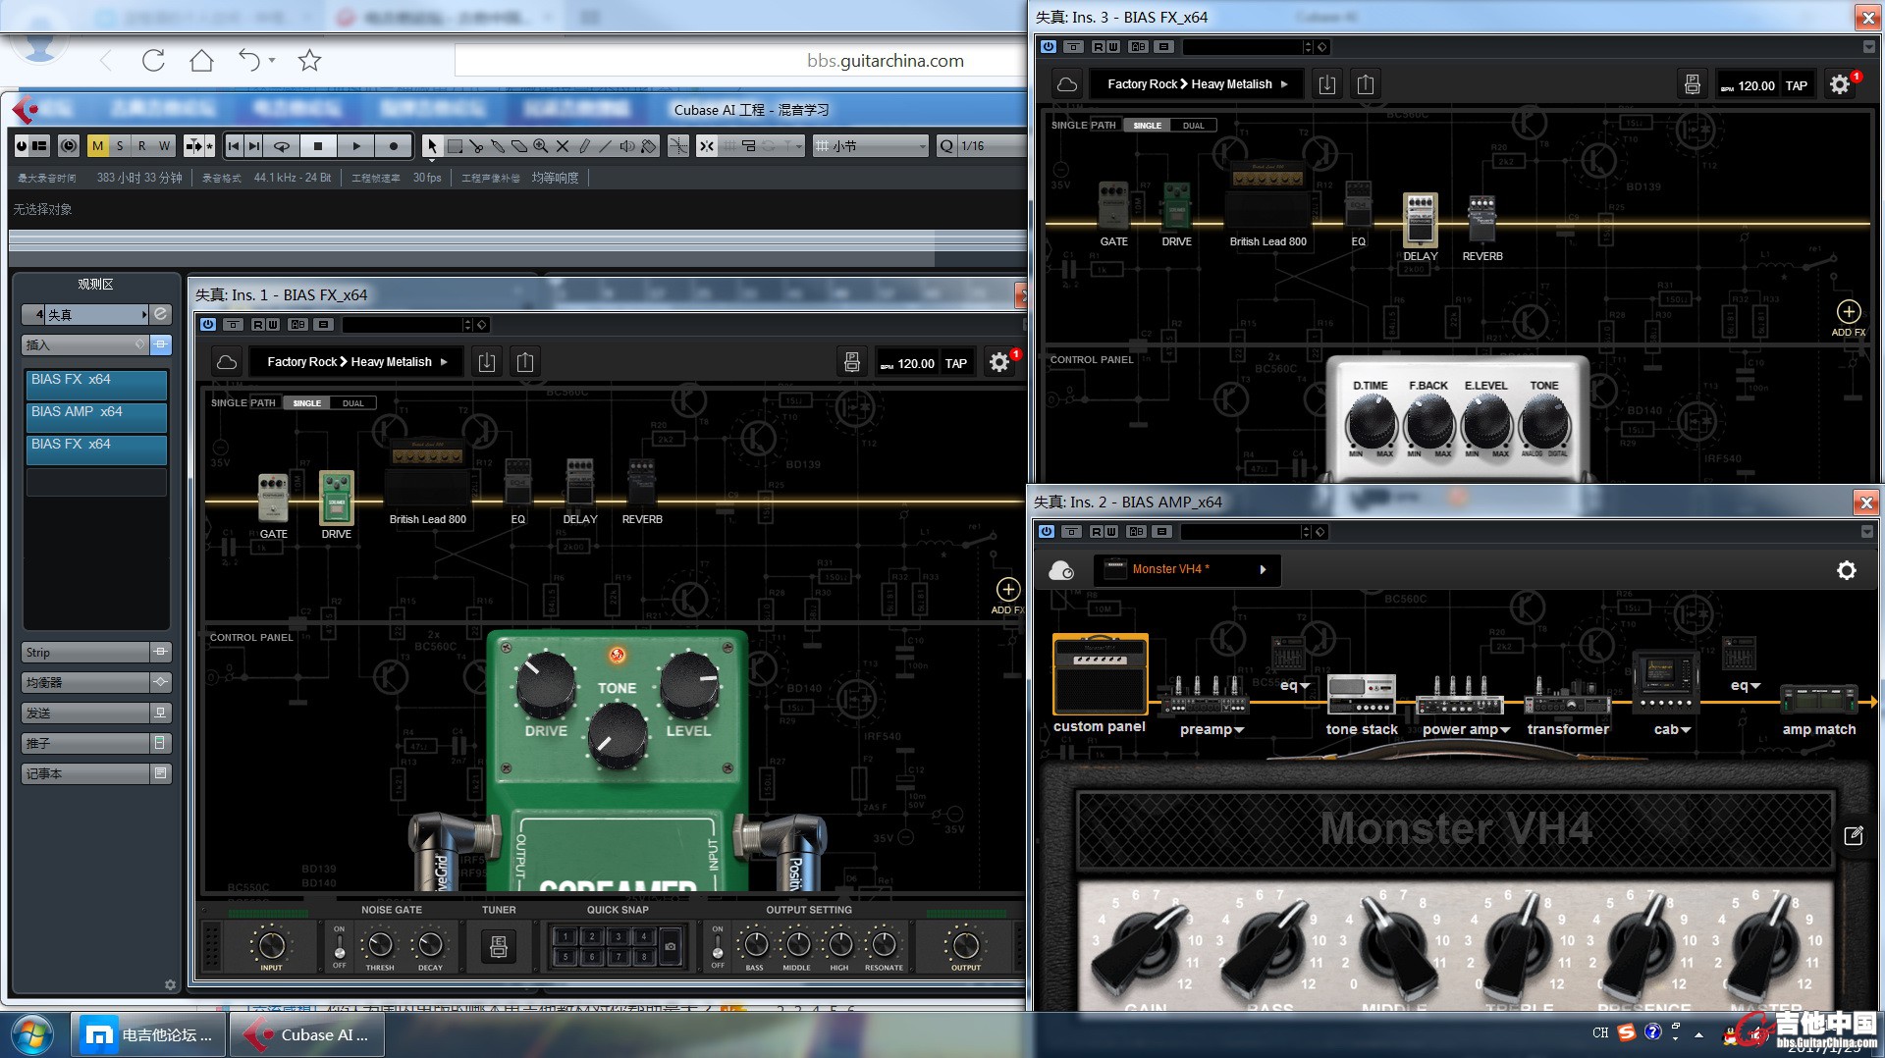Screen dimensions: 1885x1058
Task: Click Quick Snap camera capture icon
Action: point(671,946)
